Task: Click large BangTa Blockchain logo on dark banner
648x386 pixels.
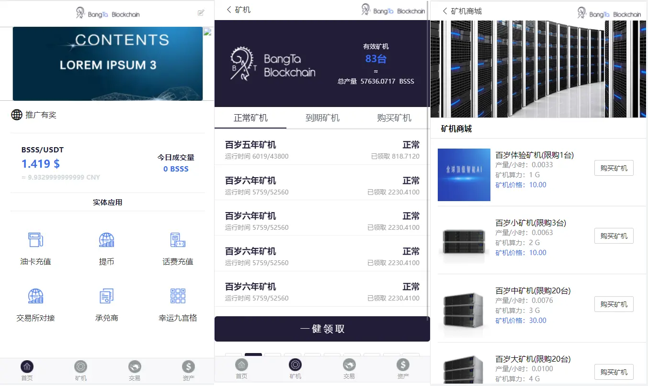Action: tap(273, 64)
